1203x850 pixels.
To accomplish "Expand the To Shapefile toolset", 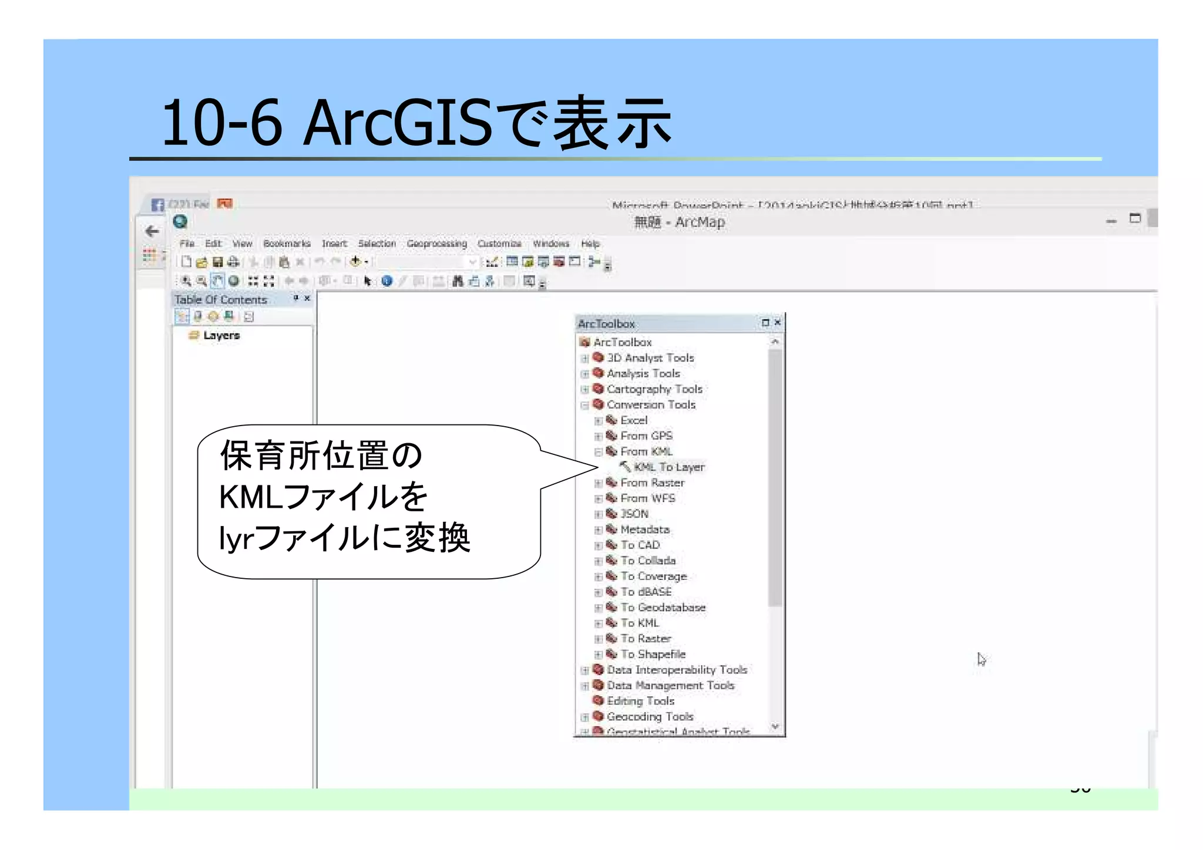I will [598, 655].
